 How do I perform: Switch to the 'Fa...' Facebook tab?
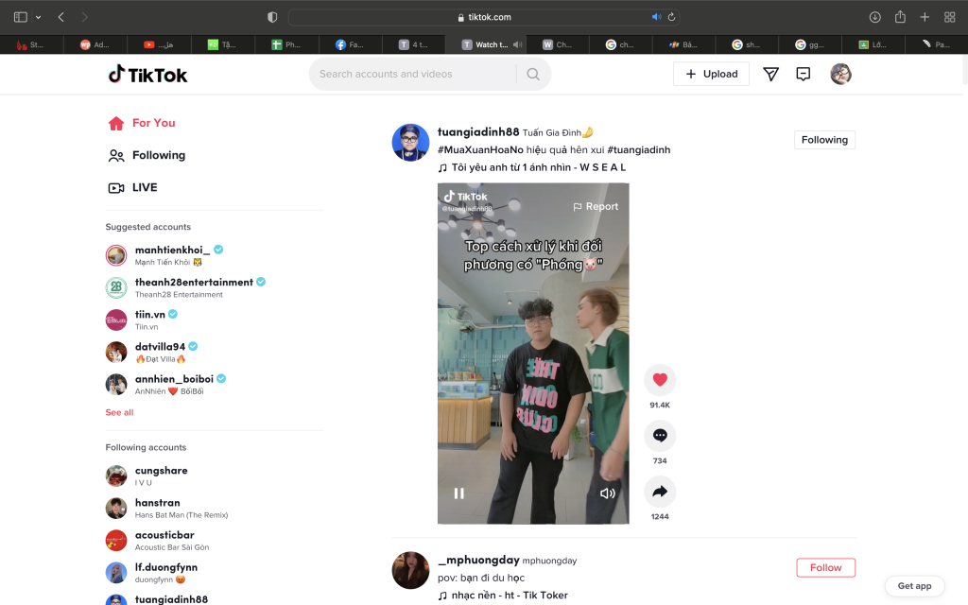click(350, 44)
